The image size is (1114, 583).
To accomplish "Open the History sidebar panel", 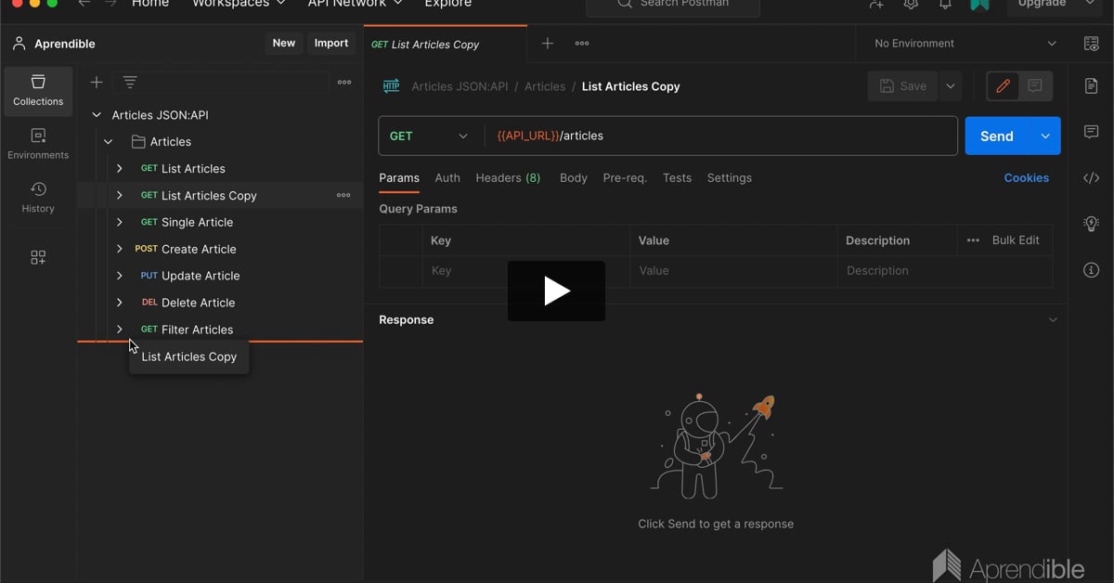I will [x=38, y=198].
